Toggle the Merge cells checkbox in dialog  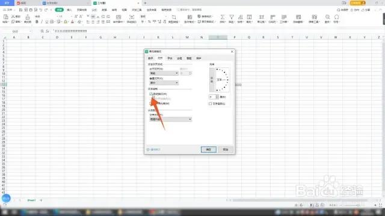click(151, 104)
